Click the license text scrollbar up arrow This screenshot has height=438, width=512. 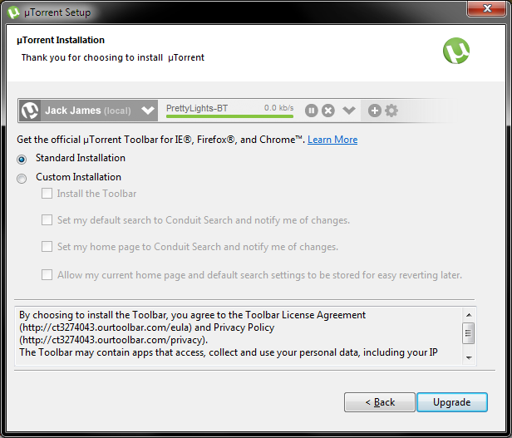click(469, 315)
